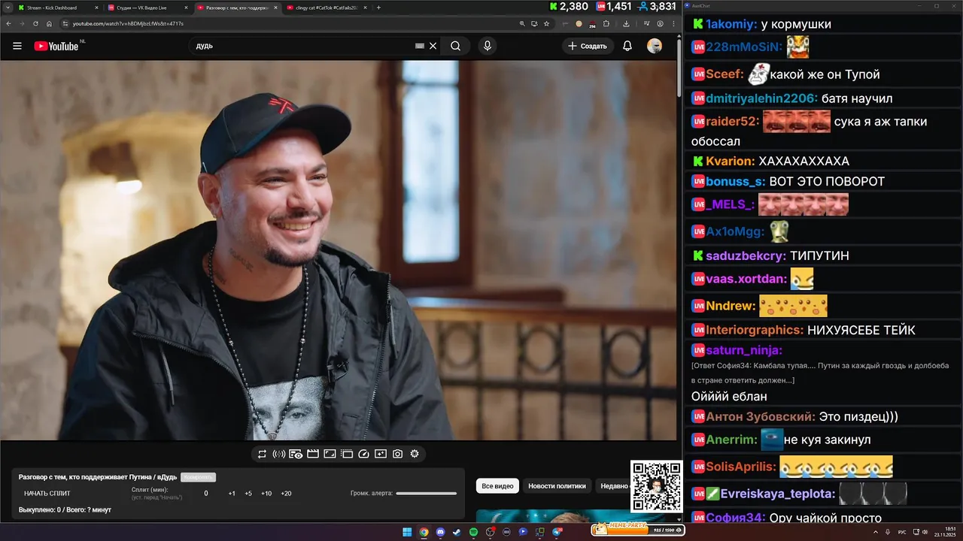Click the expand-to-window frame icon
The image size is (963, 541).
(x=330, y=454)
